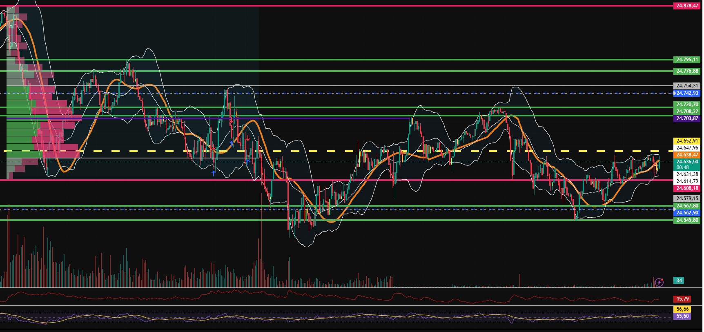Image resolution: width=704 pixels, height=332 pixels.
Task: Click the blue 24.742,93 price label
Action: (687, 93)
